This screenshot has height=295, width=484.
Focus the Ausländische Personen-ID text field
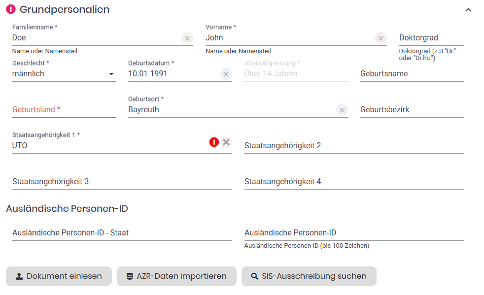[354, 233]
